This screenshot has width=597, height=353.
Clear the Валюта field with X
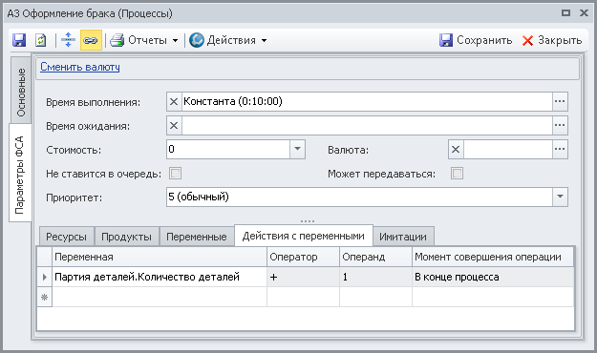456,149
